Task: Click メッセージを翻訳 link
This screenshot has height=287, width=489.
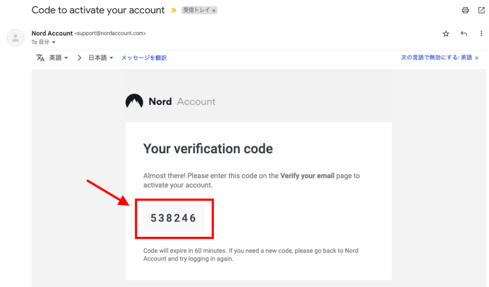Action: pyautogui.click(x=144, y=58)
